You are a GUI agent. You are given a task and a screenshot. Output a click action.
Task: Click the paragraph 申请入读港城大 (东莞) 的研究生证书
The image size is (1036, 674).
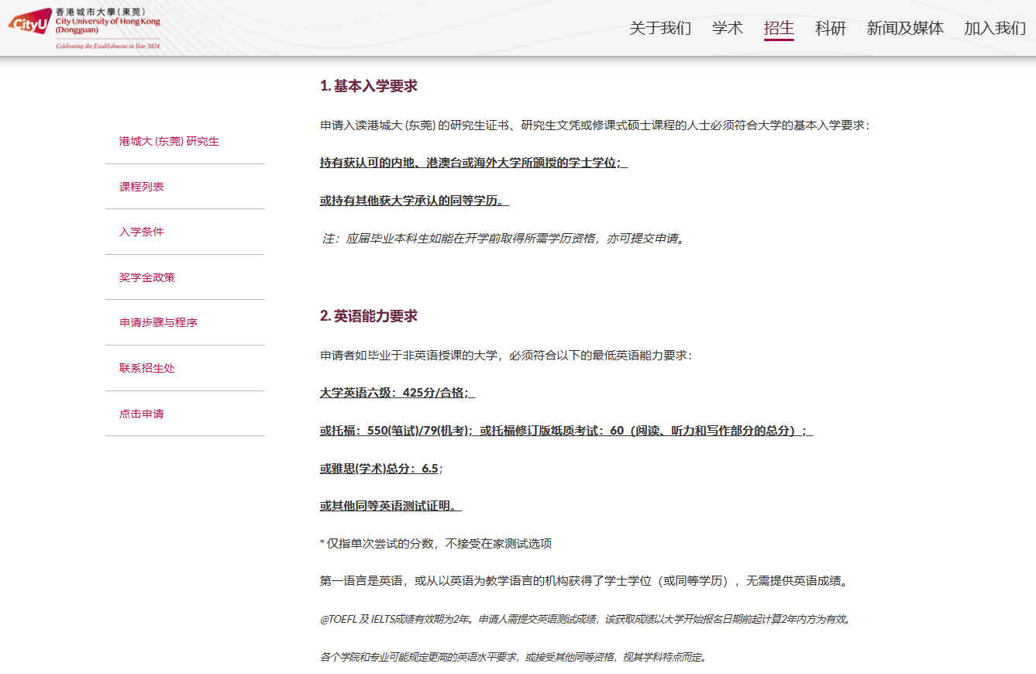(595, 125)
